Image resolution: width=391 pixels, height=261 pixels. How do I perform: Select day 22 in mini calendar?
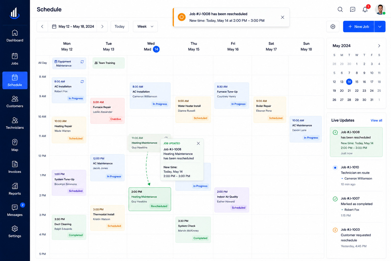[357, 91]
